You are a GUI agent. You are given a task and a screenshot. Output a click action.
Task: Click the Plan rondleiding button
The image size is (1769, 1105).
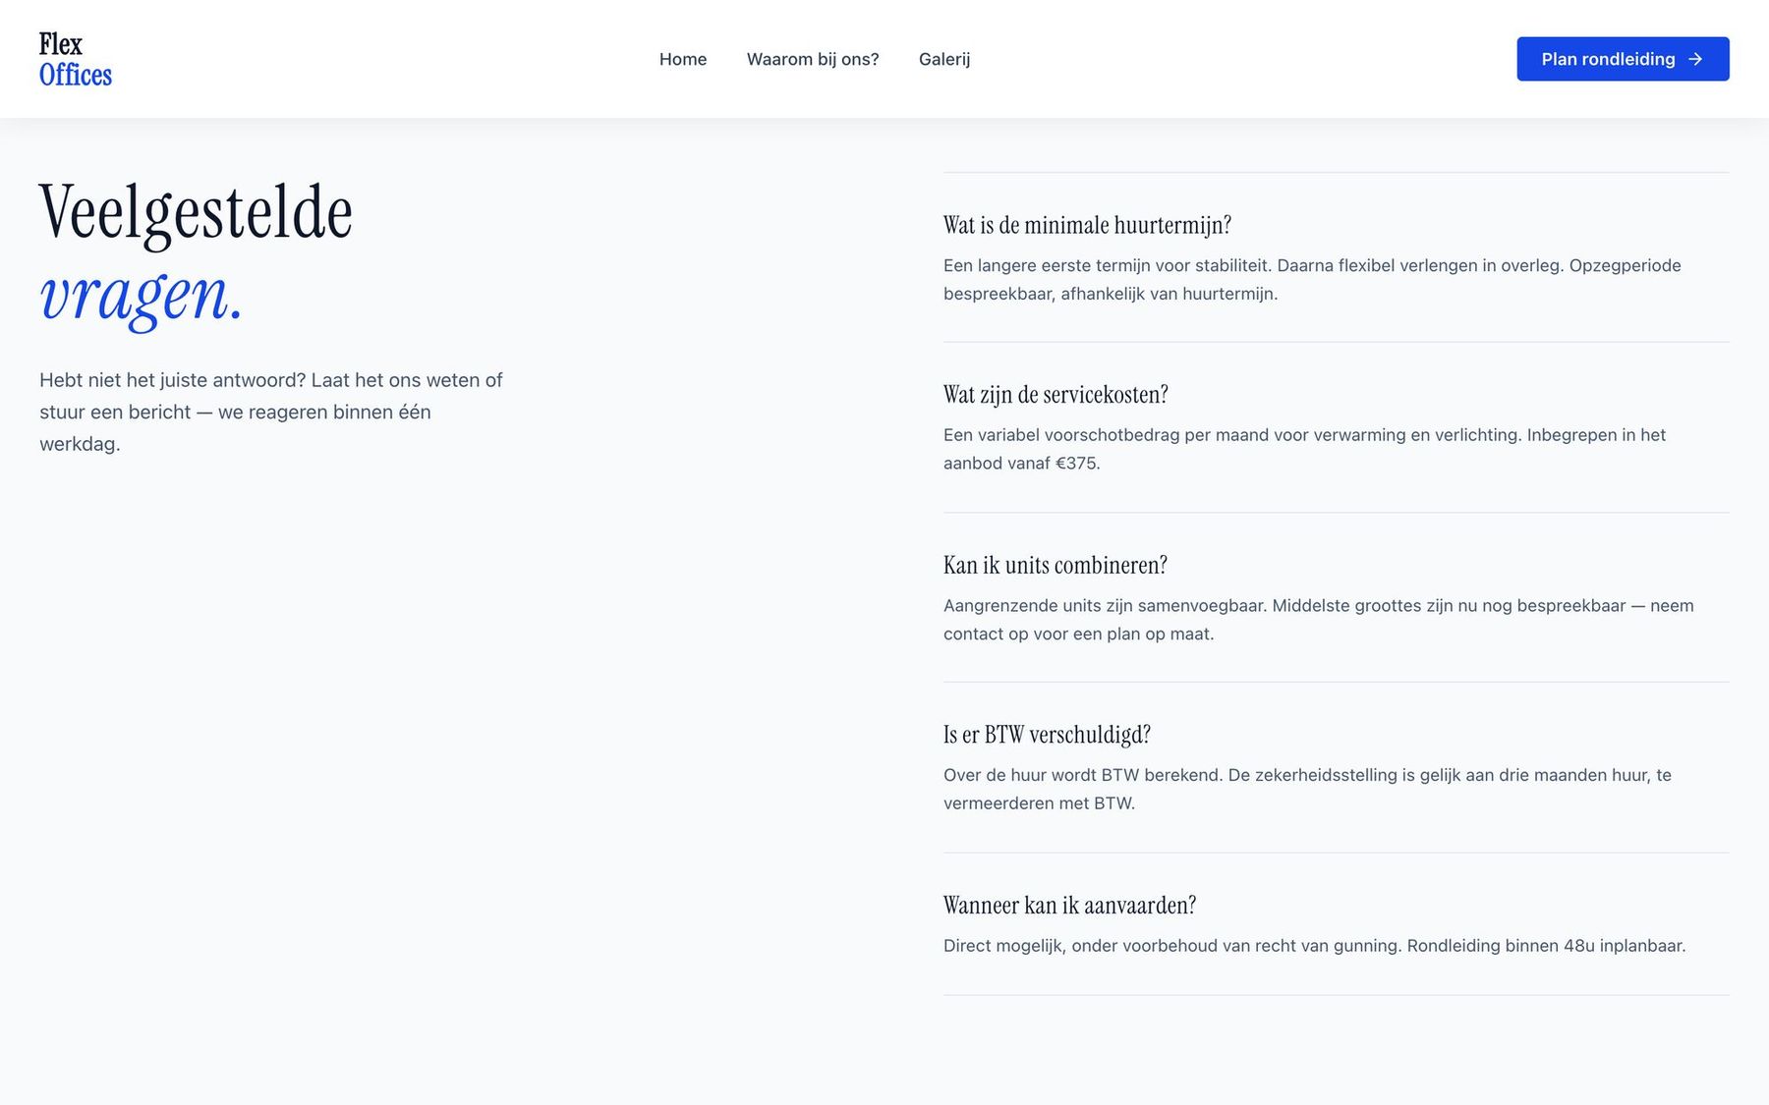point(1623,59)
